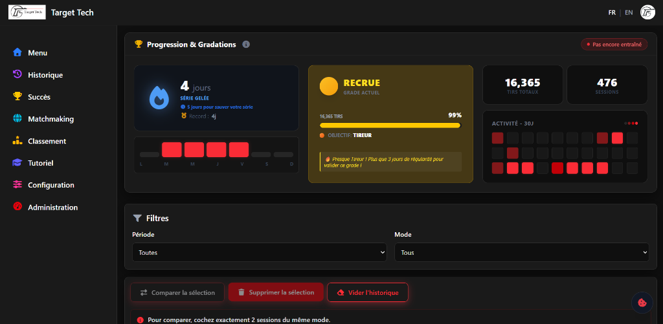Screen dimensions: 663x324
Task: Open the Classement page
Action: point(47,141)
